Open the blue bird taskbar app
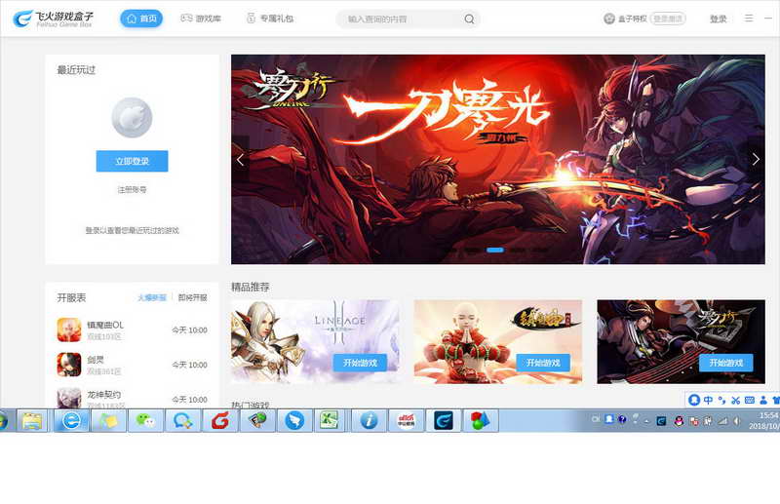The image size is (780, 504). coord(294,421)
